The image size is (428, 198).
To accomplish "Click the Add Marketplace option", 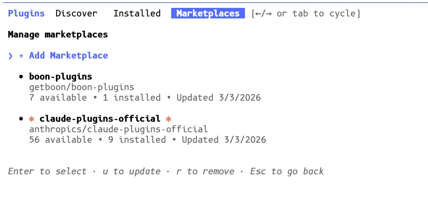I will [x=68, y=56].
